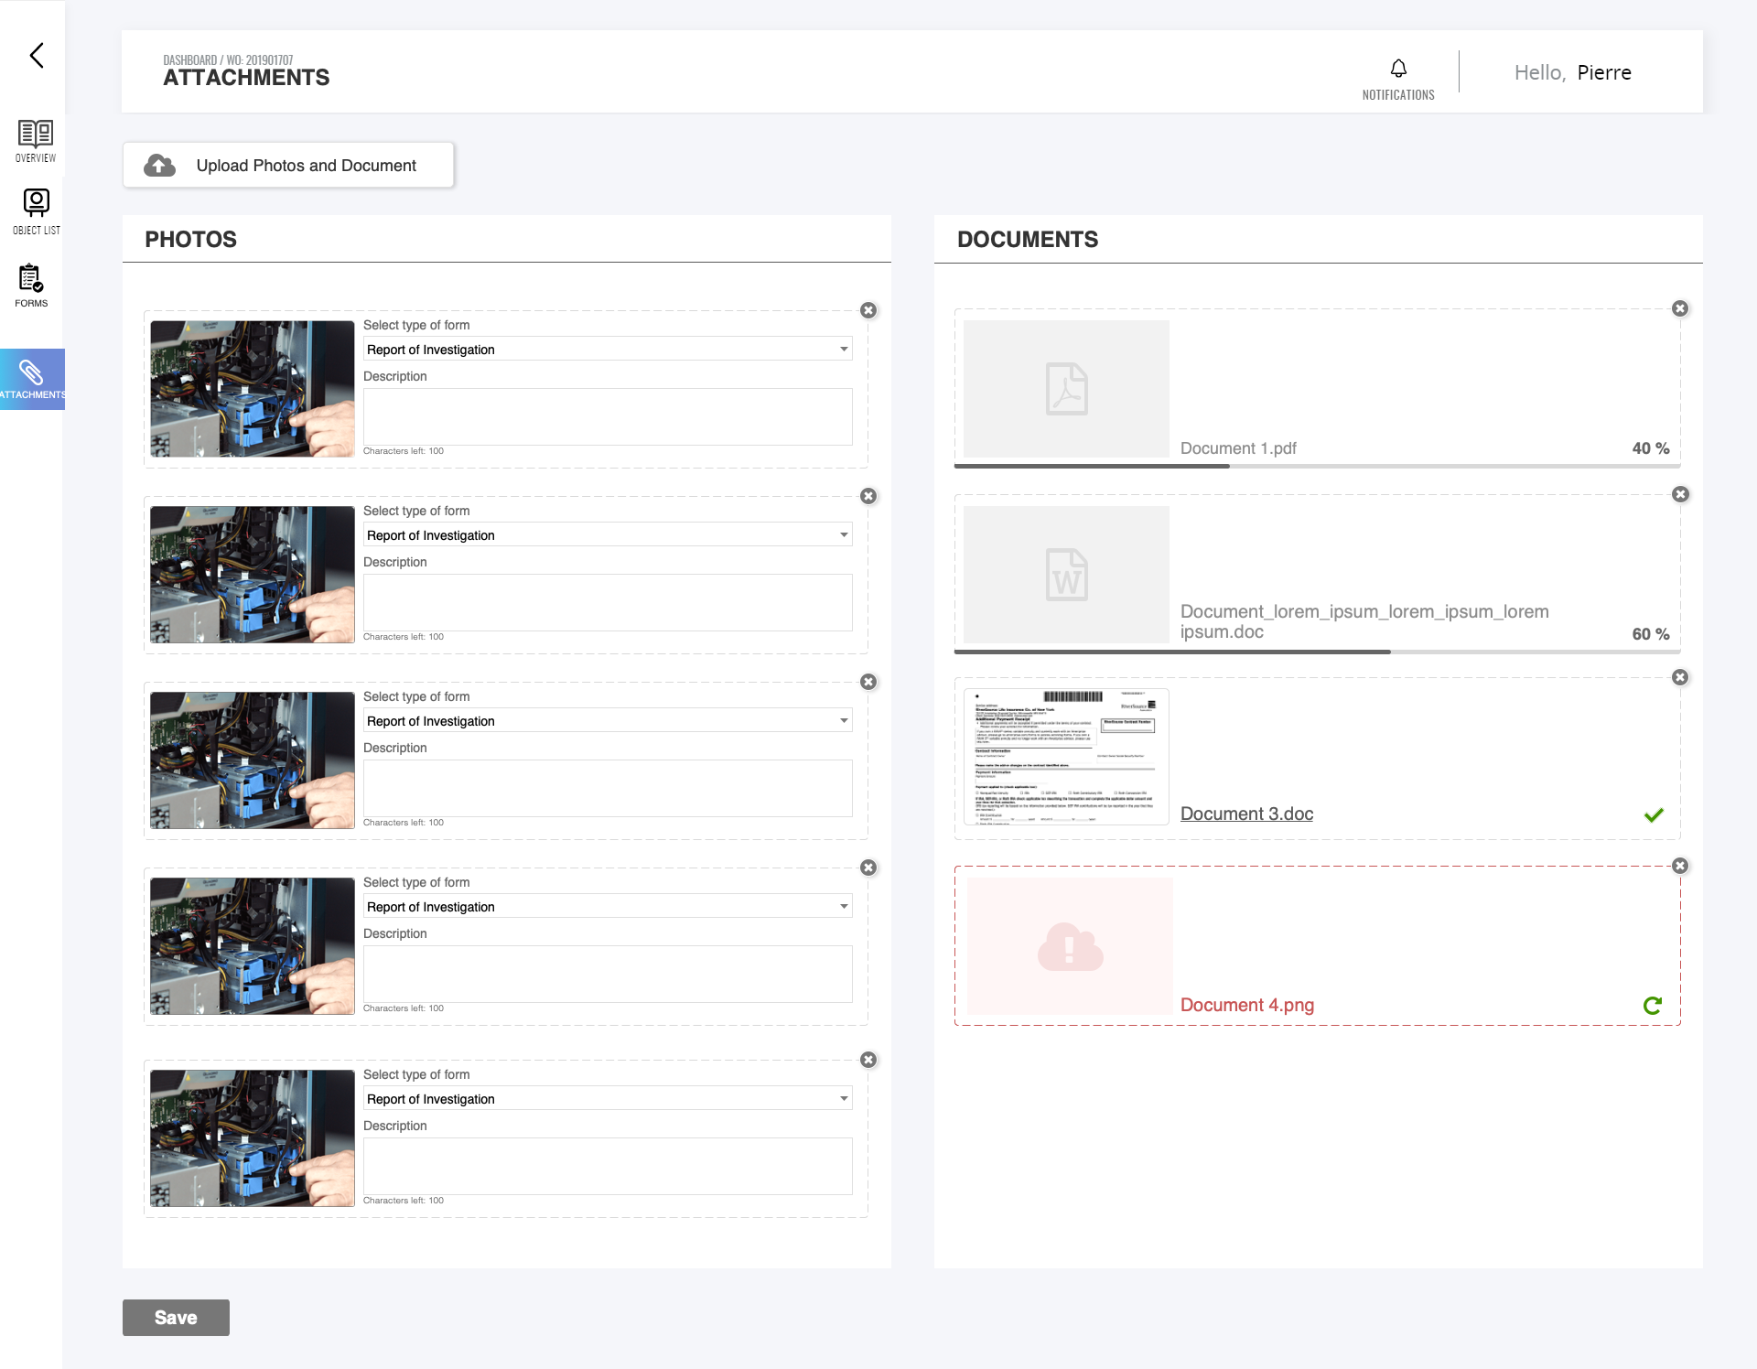Click the Document 4.png filename

[x=1246, y=1005]
